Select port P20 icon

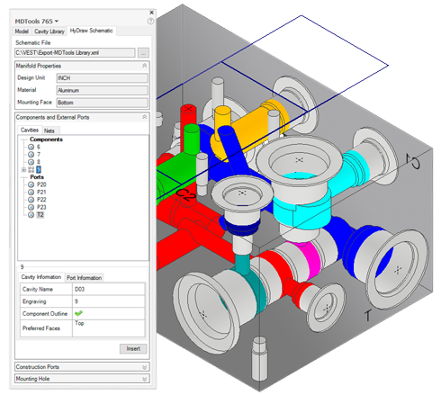point(31,184)
